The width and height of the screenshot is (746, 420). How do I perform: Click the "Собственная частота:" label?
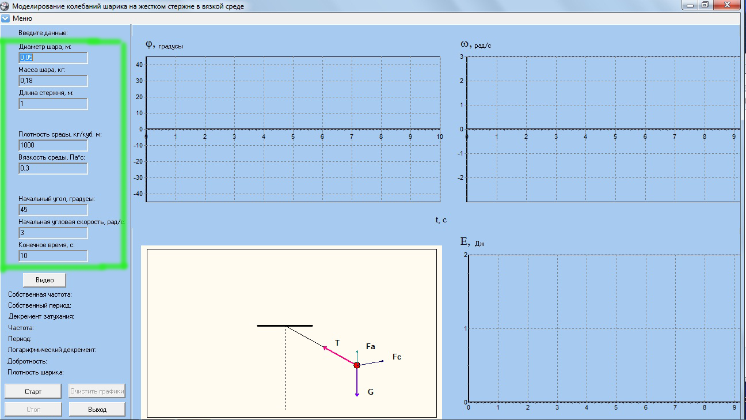(x=40, y=294)
